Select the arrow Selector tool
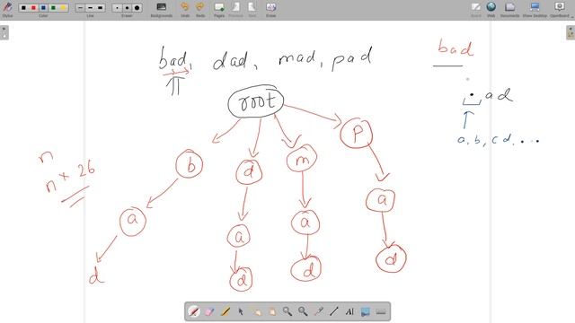Screen dimensions: 575x323 coord(241,311)
